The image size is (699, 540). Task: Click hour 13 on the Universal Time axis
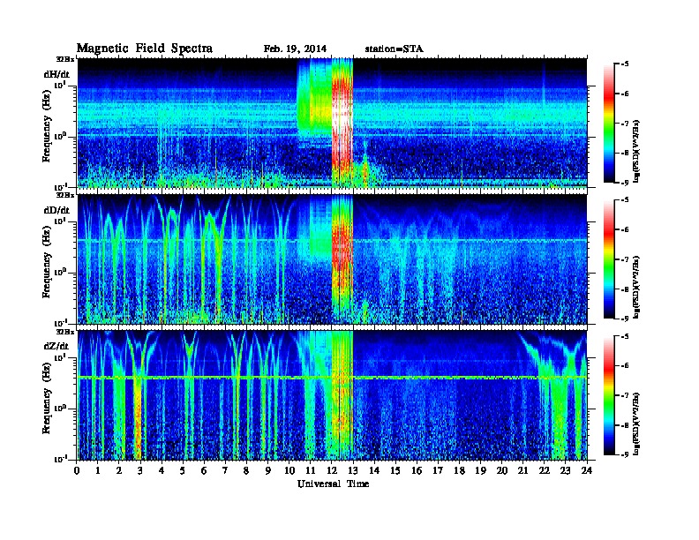tap(353, 471)
